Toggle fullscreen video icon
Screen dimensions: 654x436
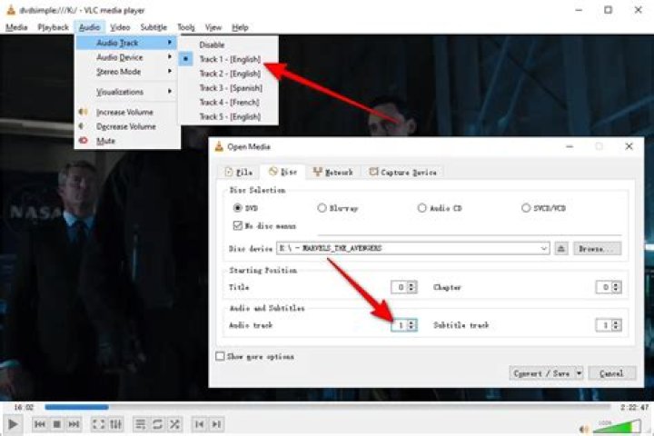(x=99, y=424)
